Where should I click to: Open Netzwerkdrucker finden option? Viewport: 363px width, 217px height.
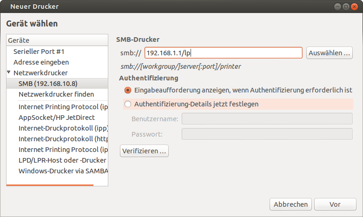(57, 94)
